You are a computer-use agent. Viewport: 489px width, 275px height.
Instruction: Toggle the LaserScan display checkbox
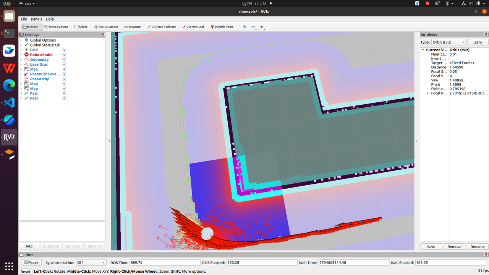click(x=64, y=64)
